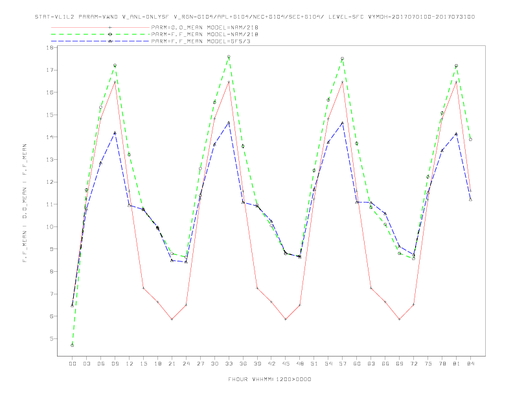The height and width of the screenshot is (396, 513).
Task: Click x-axis forecast hour label 57
Action: 343,364
